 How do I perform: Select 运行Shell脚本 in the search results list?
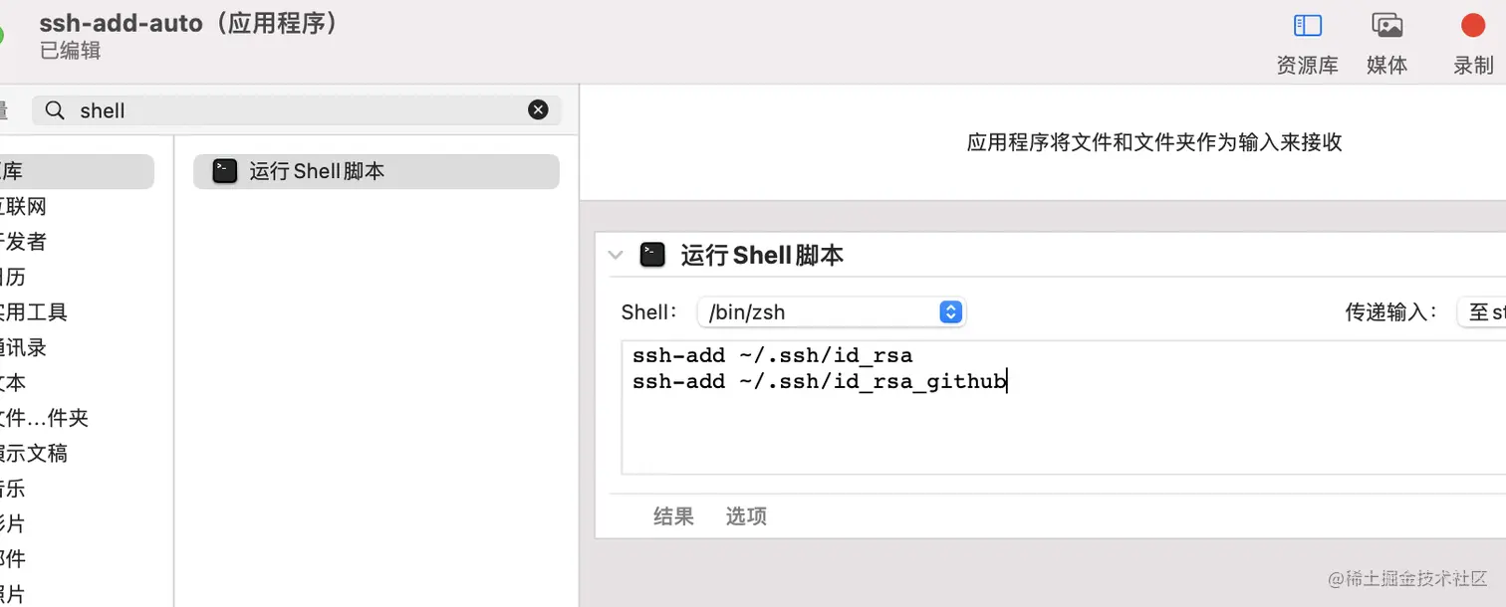coord(376,171)
